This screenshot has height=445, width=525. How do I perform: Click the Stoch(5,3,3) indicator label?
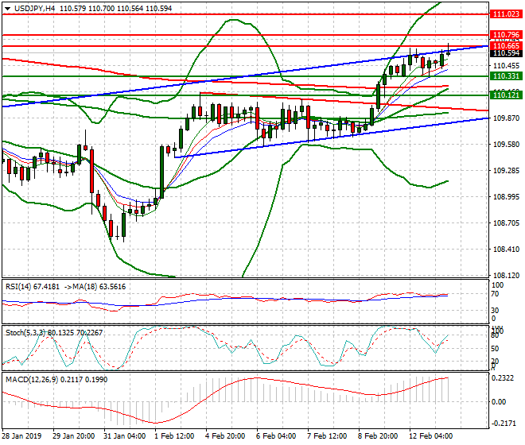[x=25, y=331]
